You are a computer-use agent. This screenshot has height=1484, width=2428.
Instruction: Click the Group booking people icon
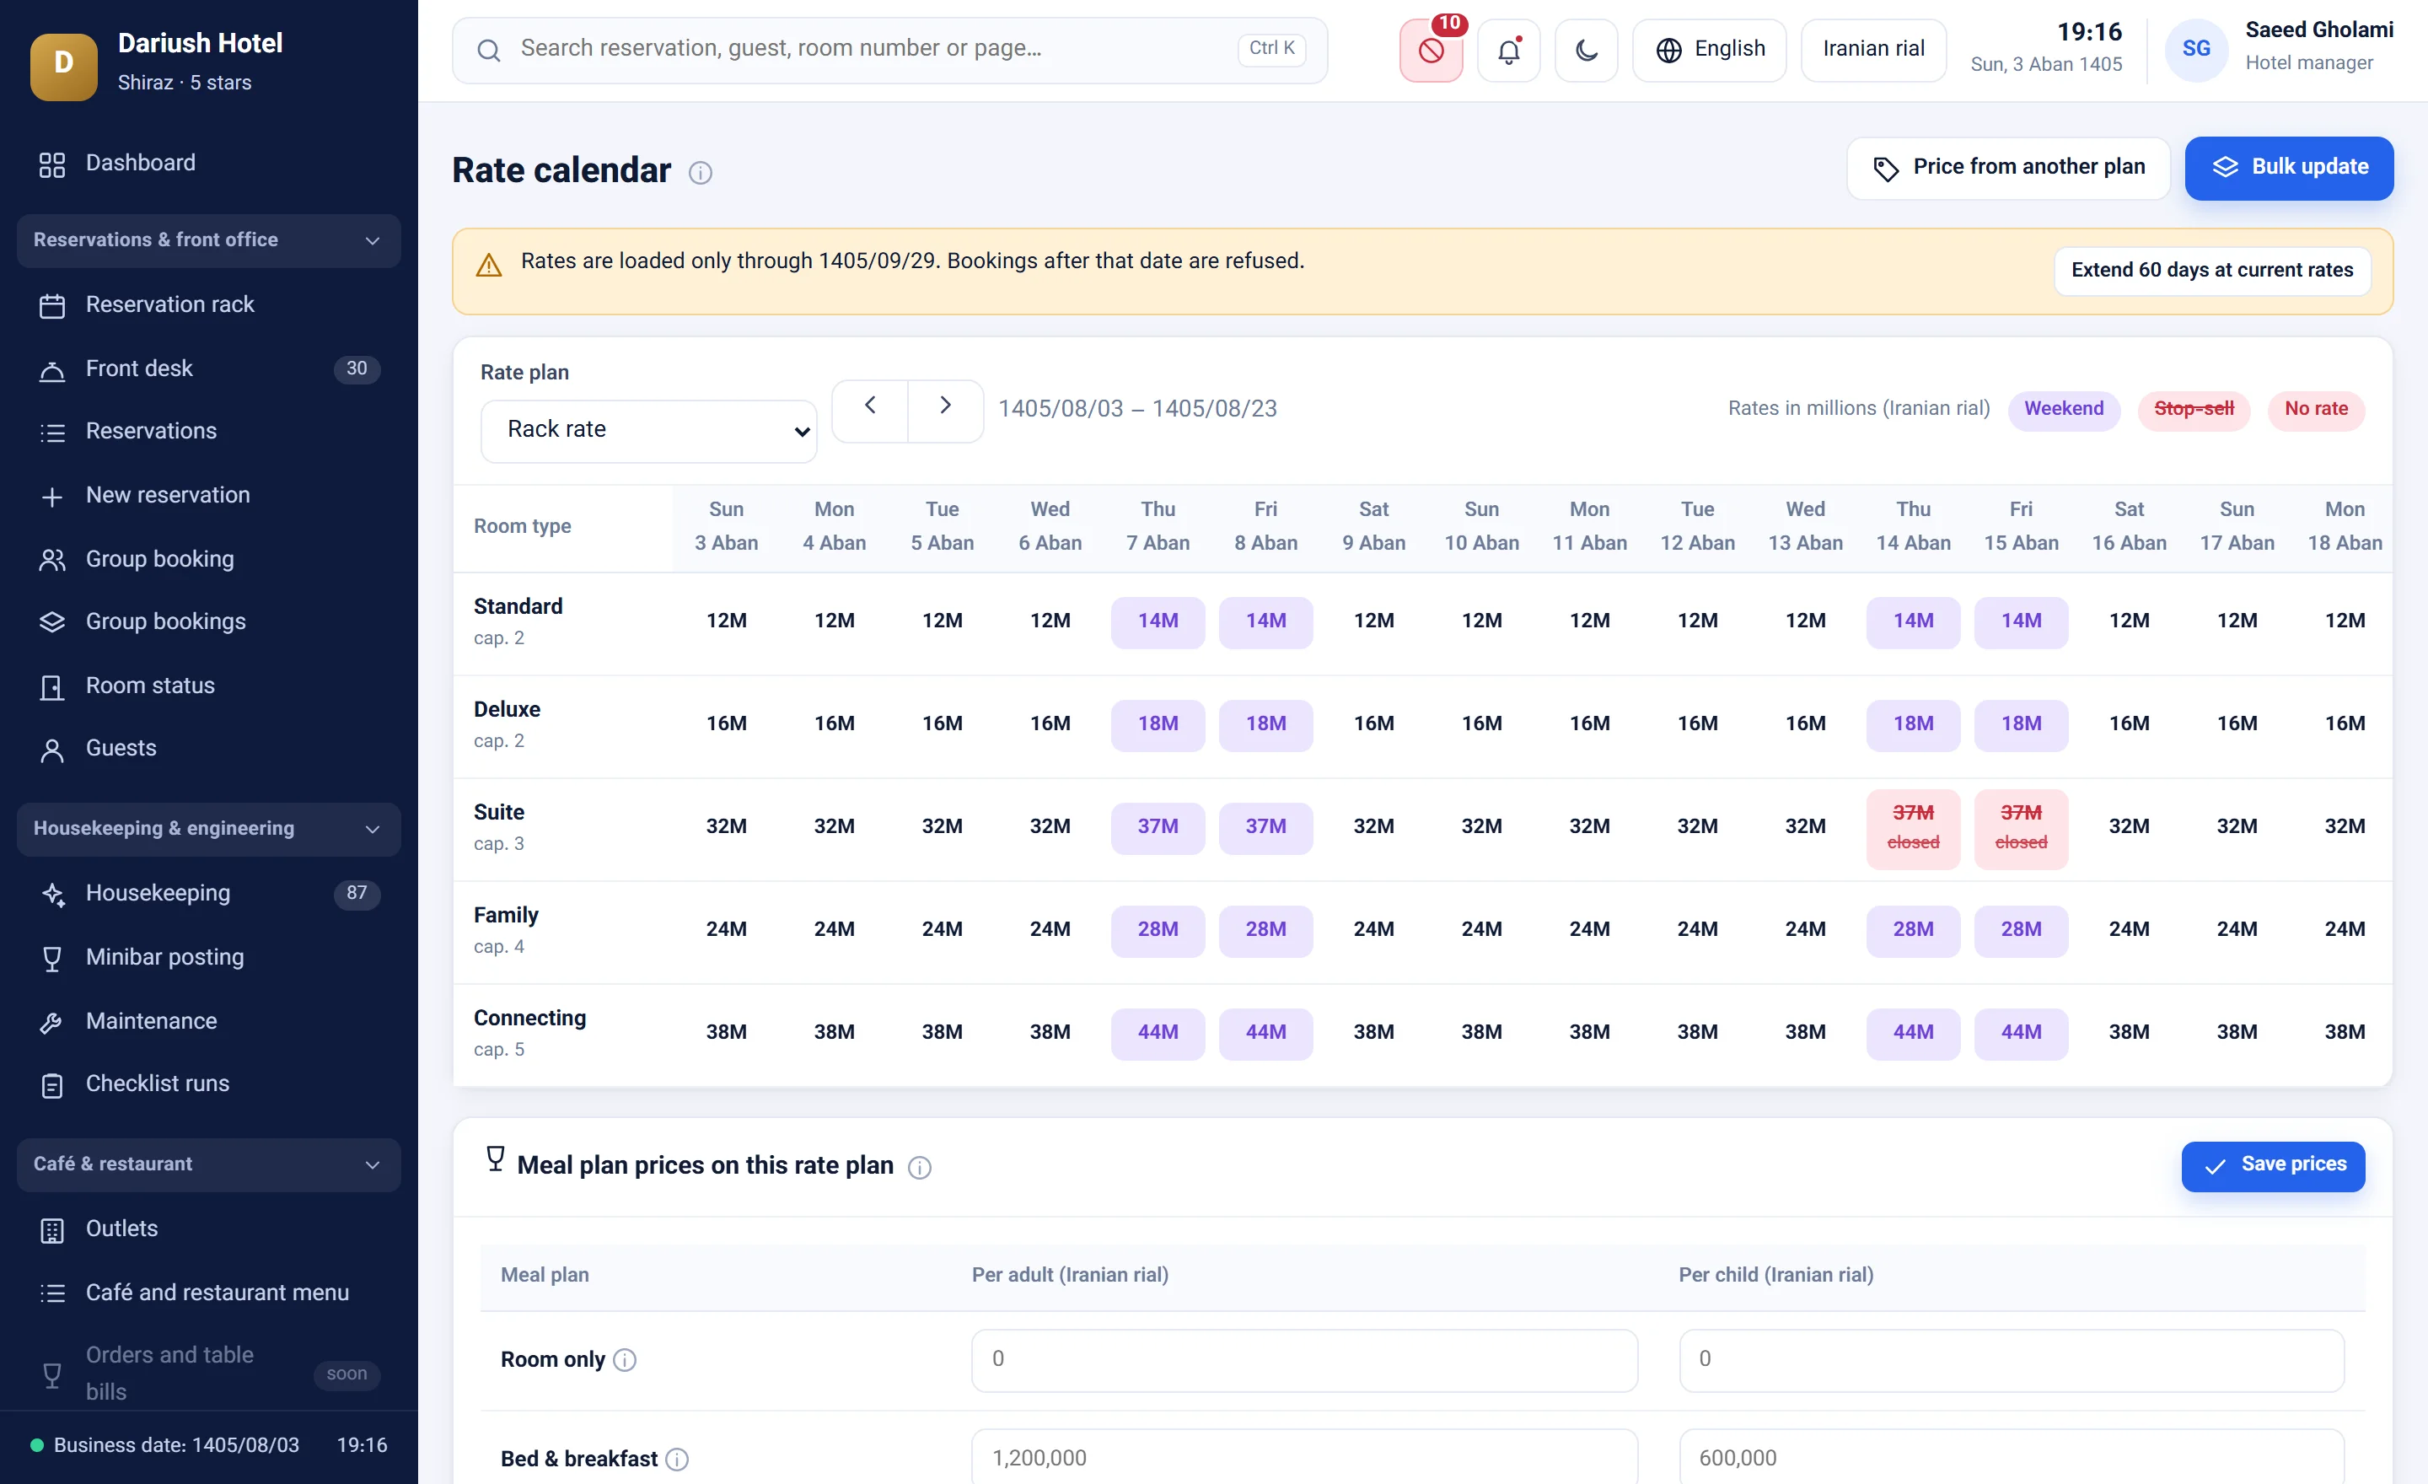click(x=52, y=561)
